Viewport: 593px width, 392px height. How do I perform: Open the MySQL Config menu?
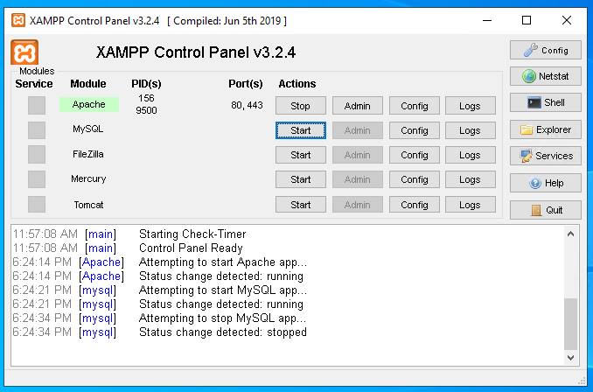(x=414, y=130)
